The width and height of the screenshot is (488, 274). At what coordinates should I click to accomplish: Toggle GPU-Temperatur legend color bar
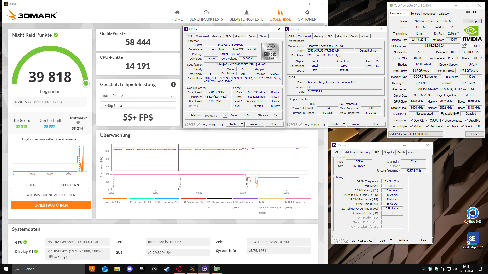(x=167, y=199)
